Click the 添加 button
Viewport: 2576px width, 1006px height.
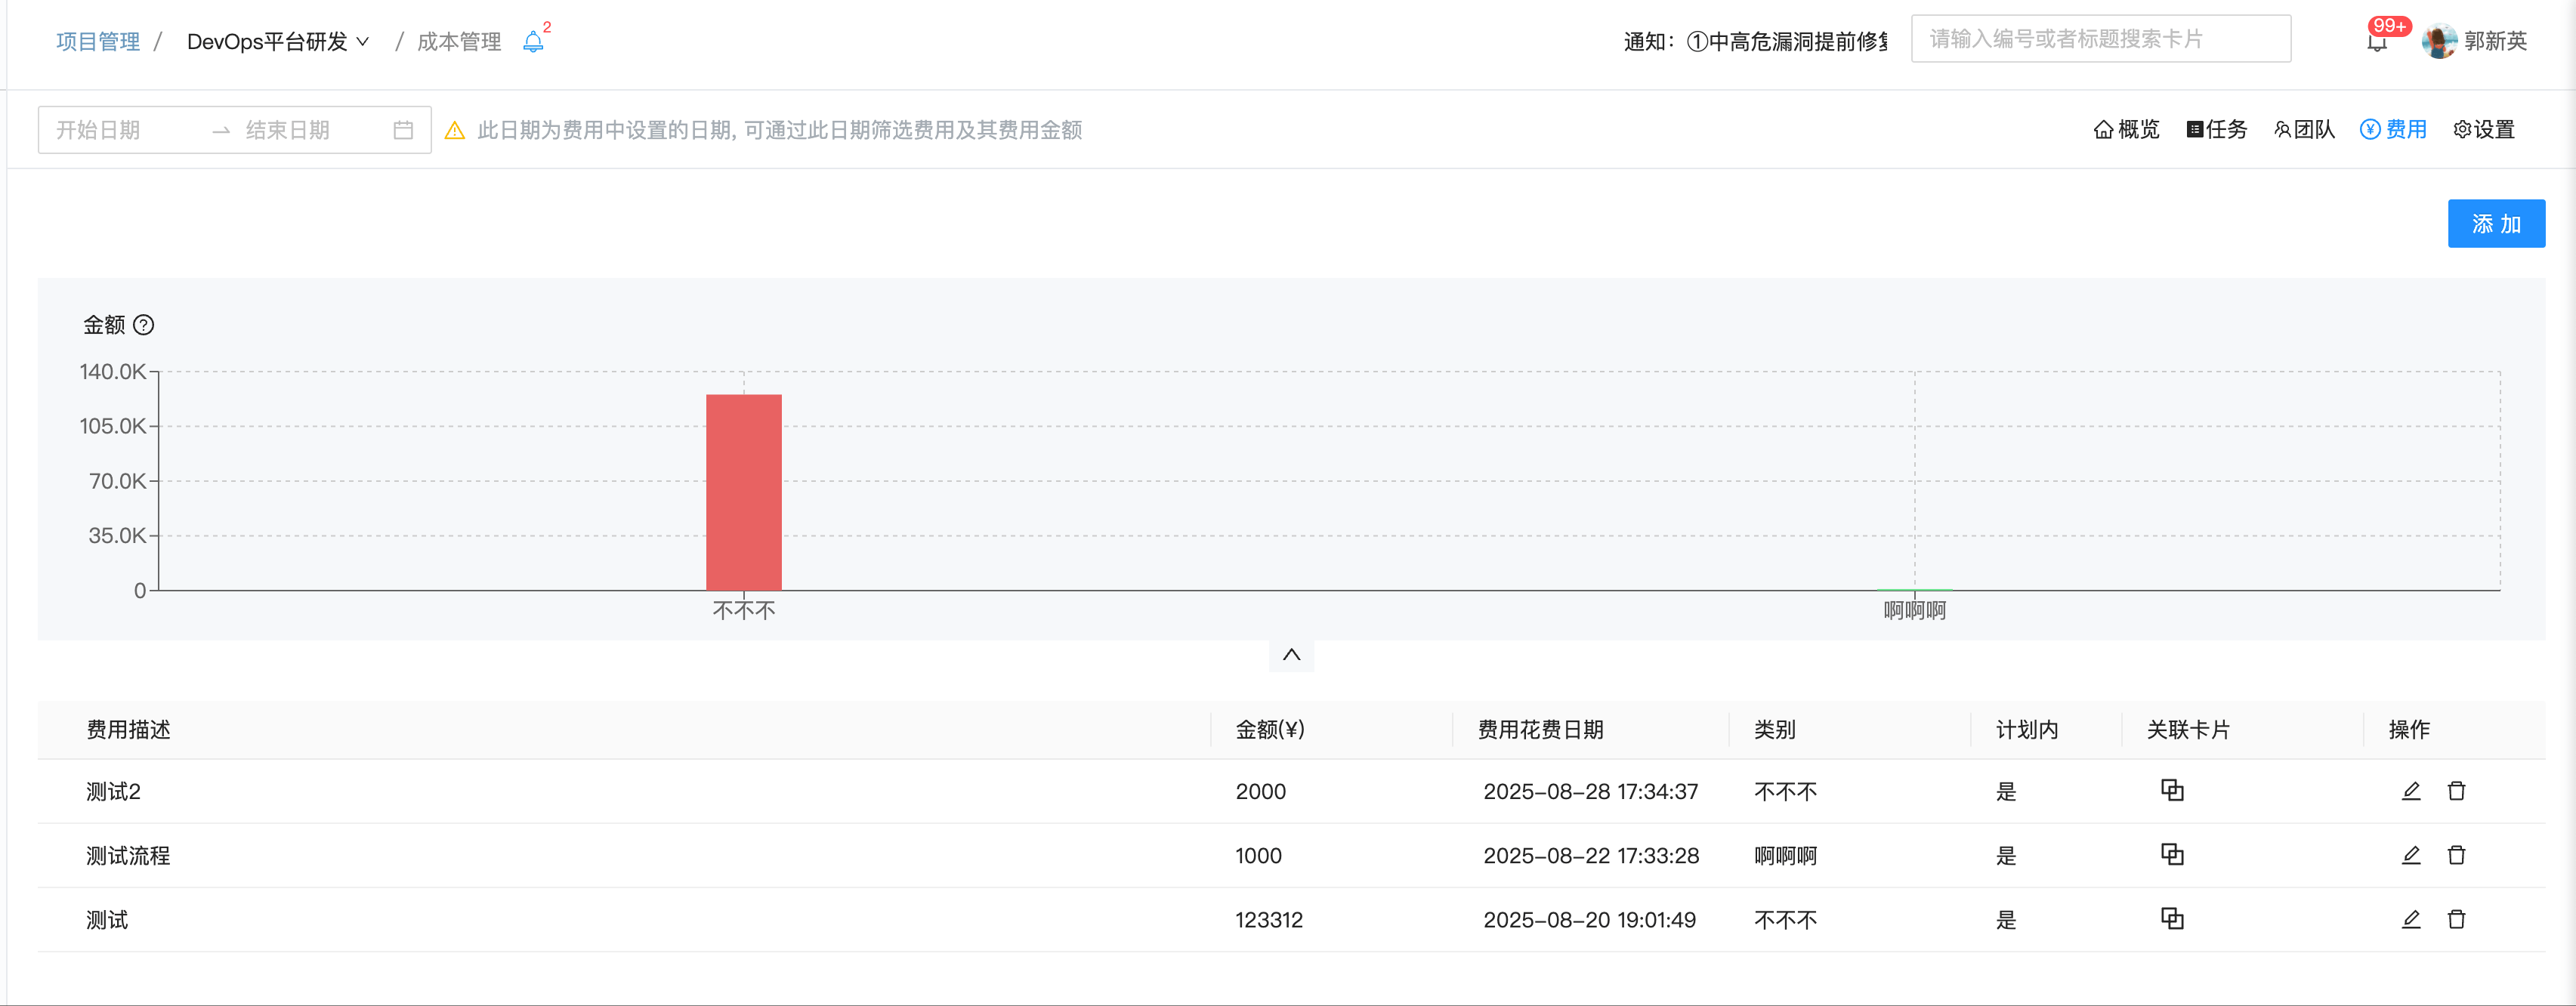point(2495,224)
